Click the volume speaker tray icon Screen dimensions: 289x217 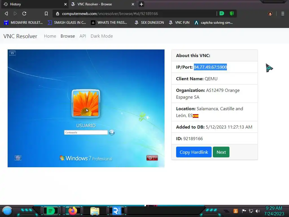[258, 211]
